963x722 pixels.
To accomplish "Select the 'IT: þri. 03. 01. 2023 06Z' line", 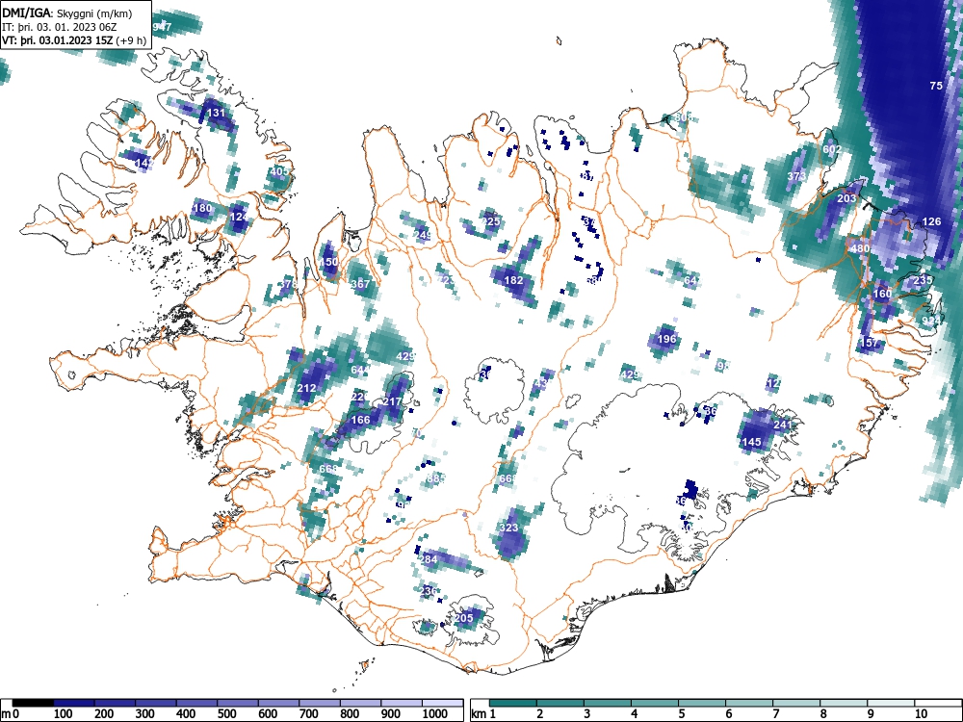I will click(x=59, y=27).
